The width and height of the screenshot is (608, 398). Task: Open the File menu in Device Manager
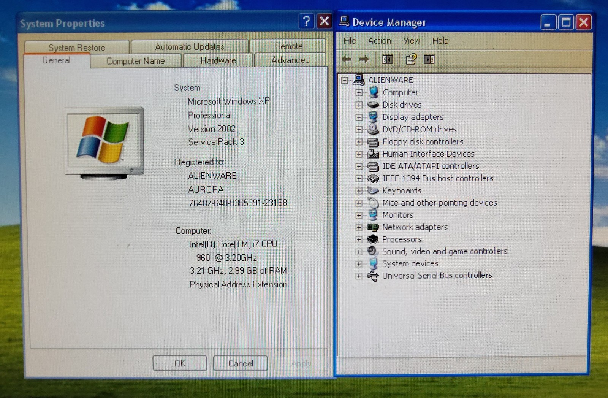click(x=349, y=41)
